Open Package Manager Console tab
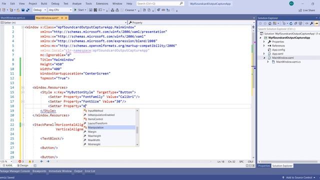 point(15,171)
